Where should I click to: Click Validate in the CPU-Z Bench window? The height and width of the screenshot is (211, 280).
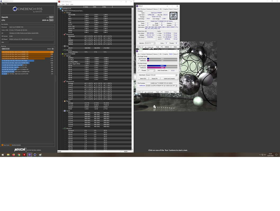[x=167, y=92]
